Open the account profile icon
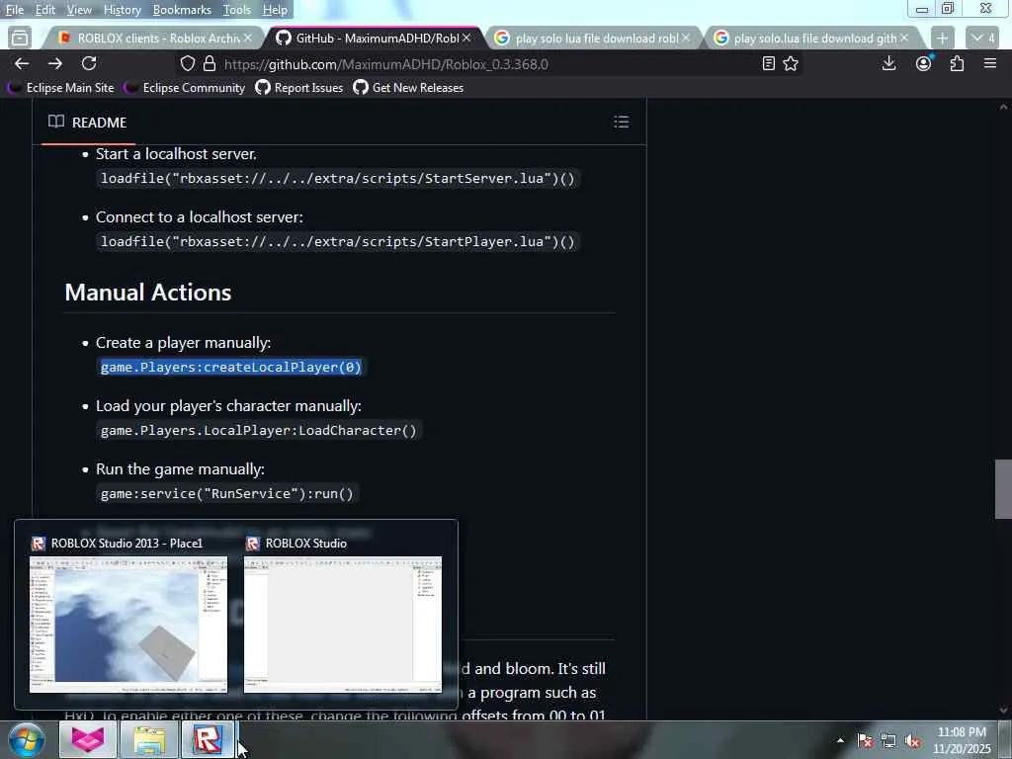 [x=924, y=63]
